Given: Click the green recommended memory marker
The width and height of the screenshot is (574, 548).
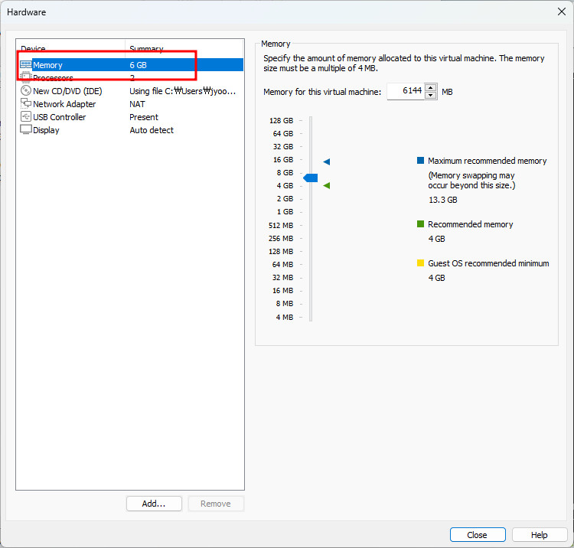Looking at the screenshot, I should click(x=327, y=185).
